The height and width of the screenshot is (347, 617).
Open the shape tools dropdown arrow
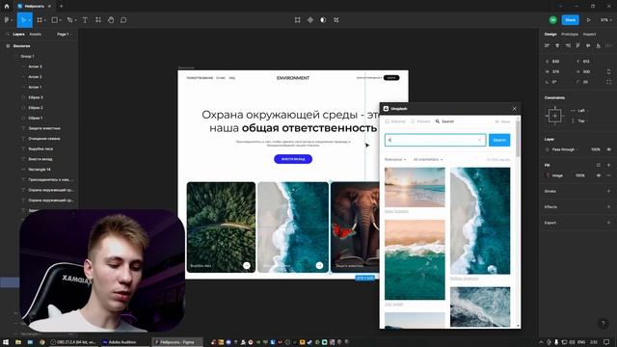(x=61, y=20)
